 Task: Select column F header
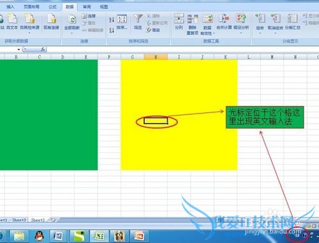click(109, 57)
